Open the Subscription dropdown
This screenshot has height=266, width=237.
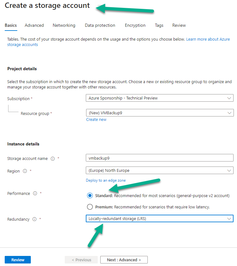coord(160,98)
